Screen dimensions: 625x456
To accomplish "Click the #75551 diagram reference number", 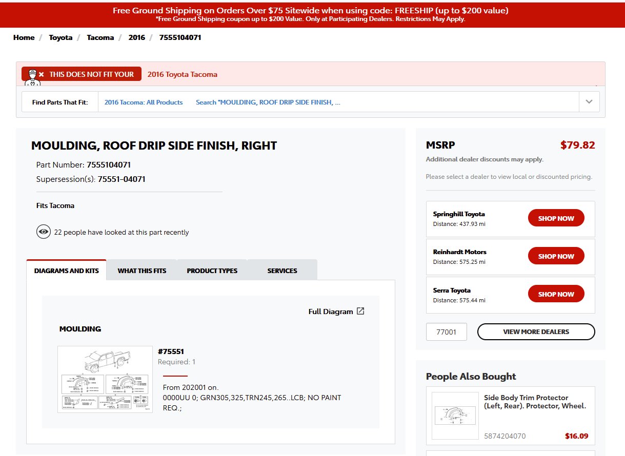I will click(171, 351).
